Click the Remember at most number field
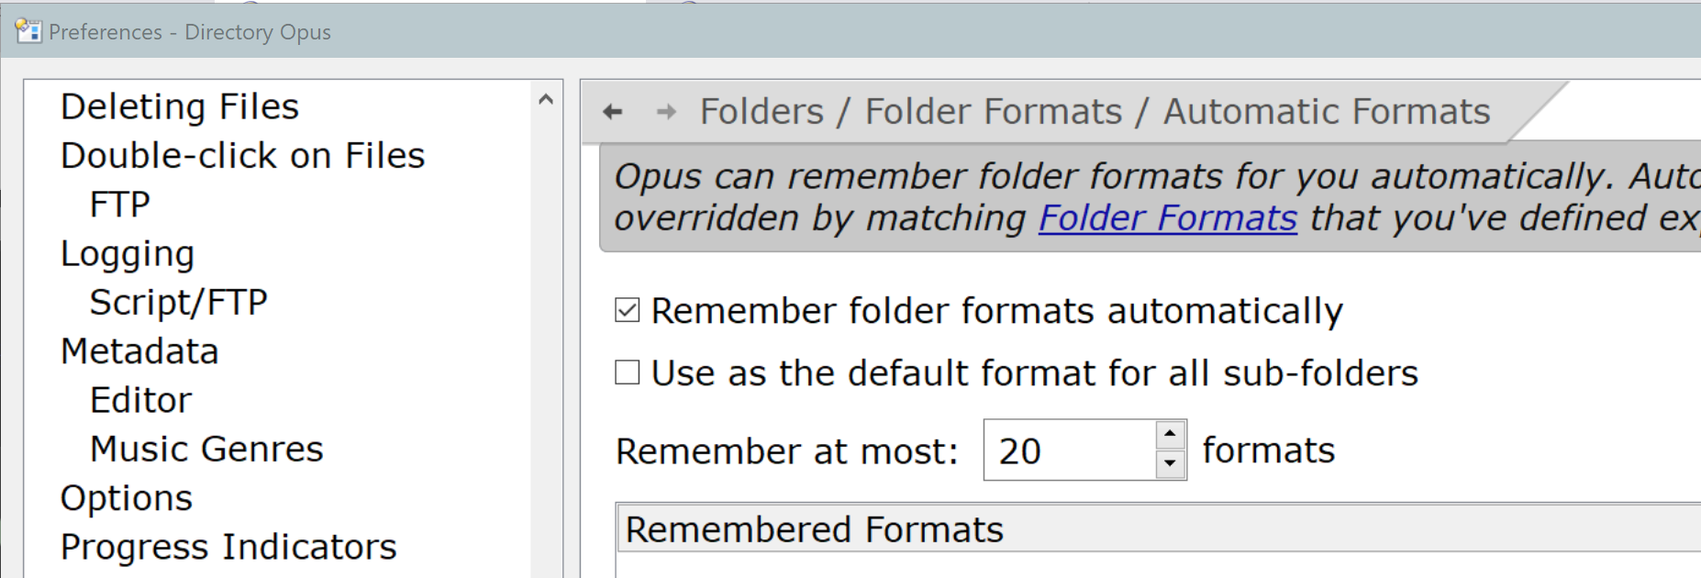Viewport: 1701px width, 578px height. tap(1070, 450)
